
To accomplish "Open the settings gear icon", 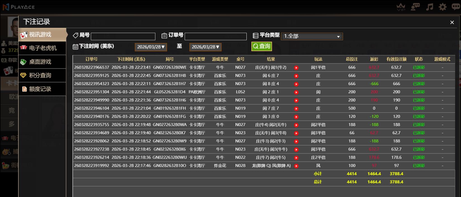I will pos(443,7).
